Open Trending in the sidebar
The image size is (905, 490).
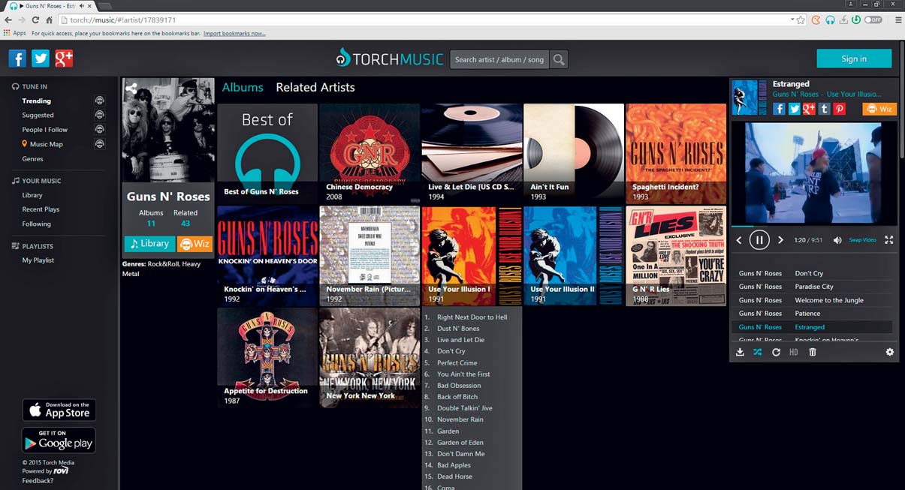pos(37,101)
